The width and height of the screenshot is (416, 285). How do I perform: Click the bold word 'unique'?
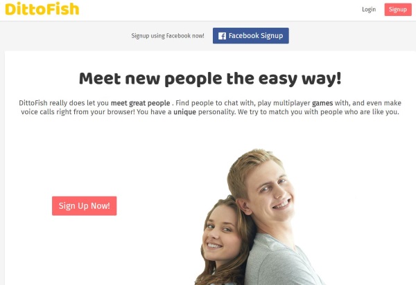tap(184, 112)
